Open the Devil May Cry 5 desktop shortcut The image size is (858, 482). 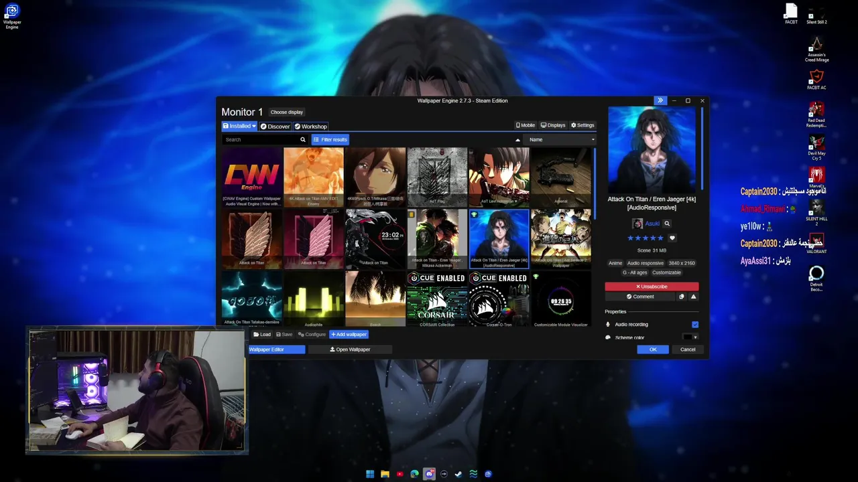pos(816,147)
